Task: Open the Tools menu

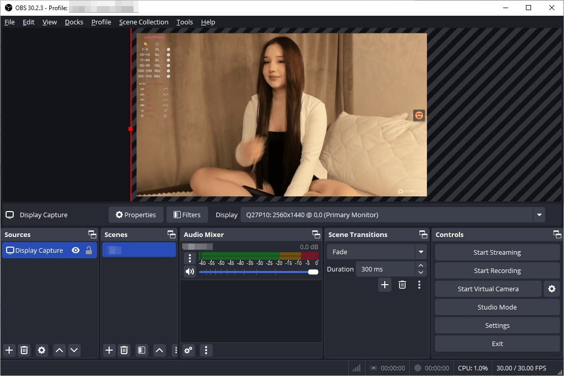Action: [184, 22]
